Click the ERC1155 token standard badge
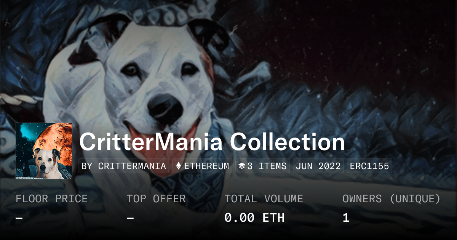 point(369,166)
